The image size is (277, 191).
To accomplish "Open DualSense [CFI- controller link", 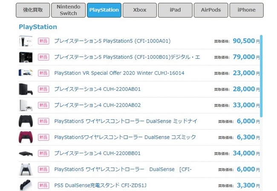I will (123, 169).
